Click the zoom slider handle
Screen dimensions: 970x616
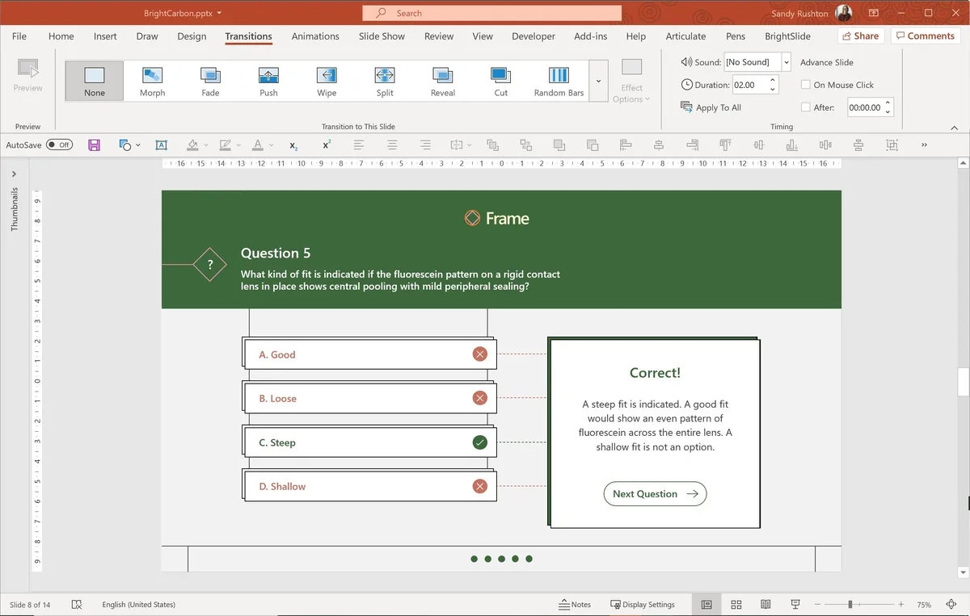tap(850, 604)
